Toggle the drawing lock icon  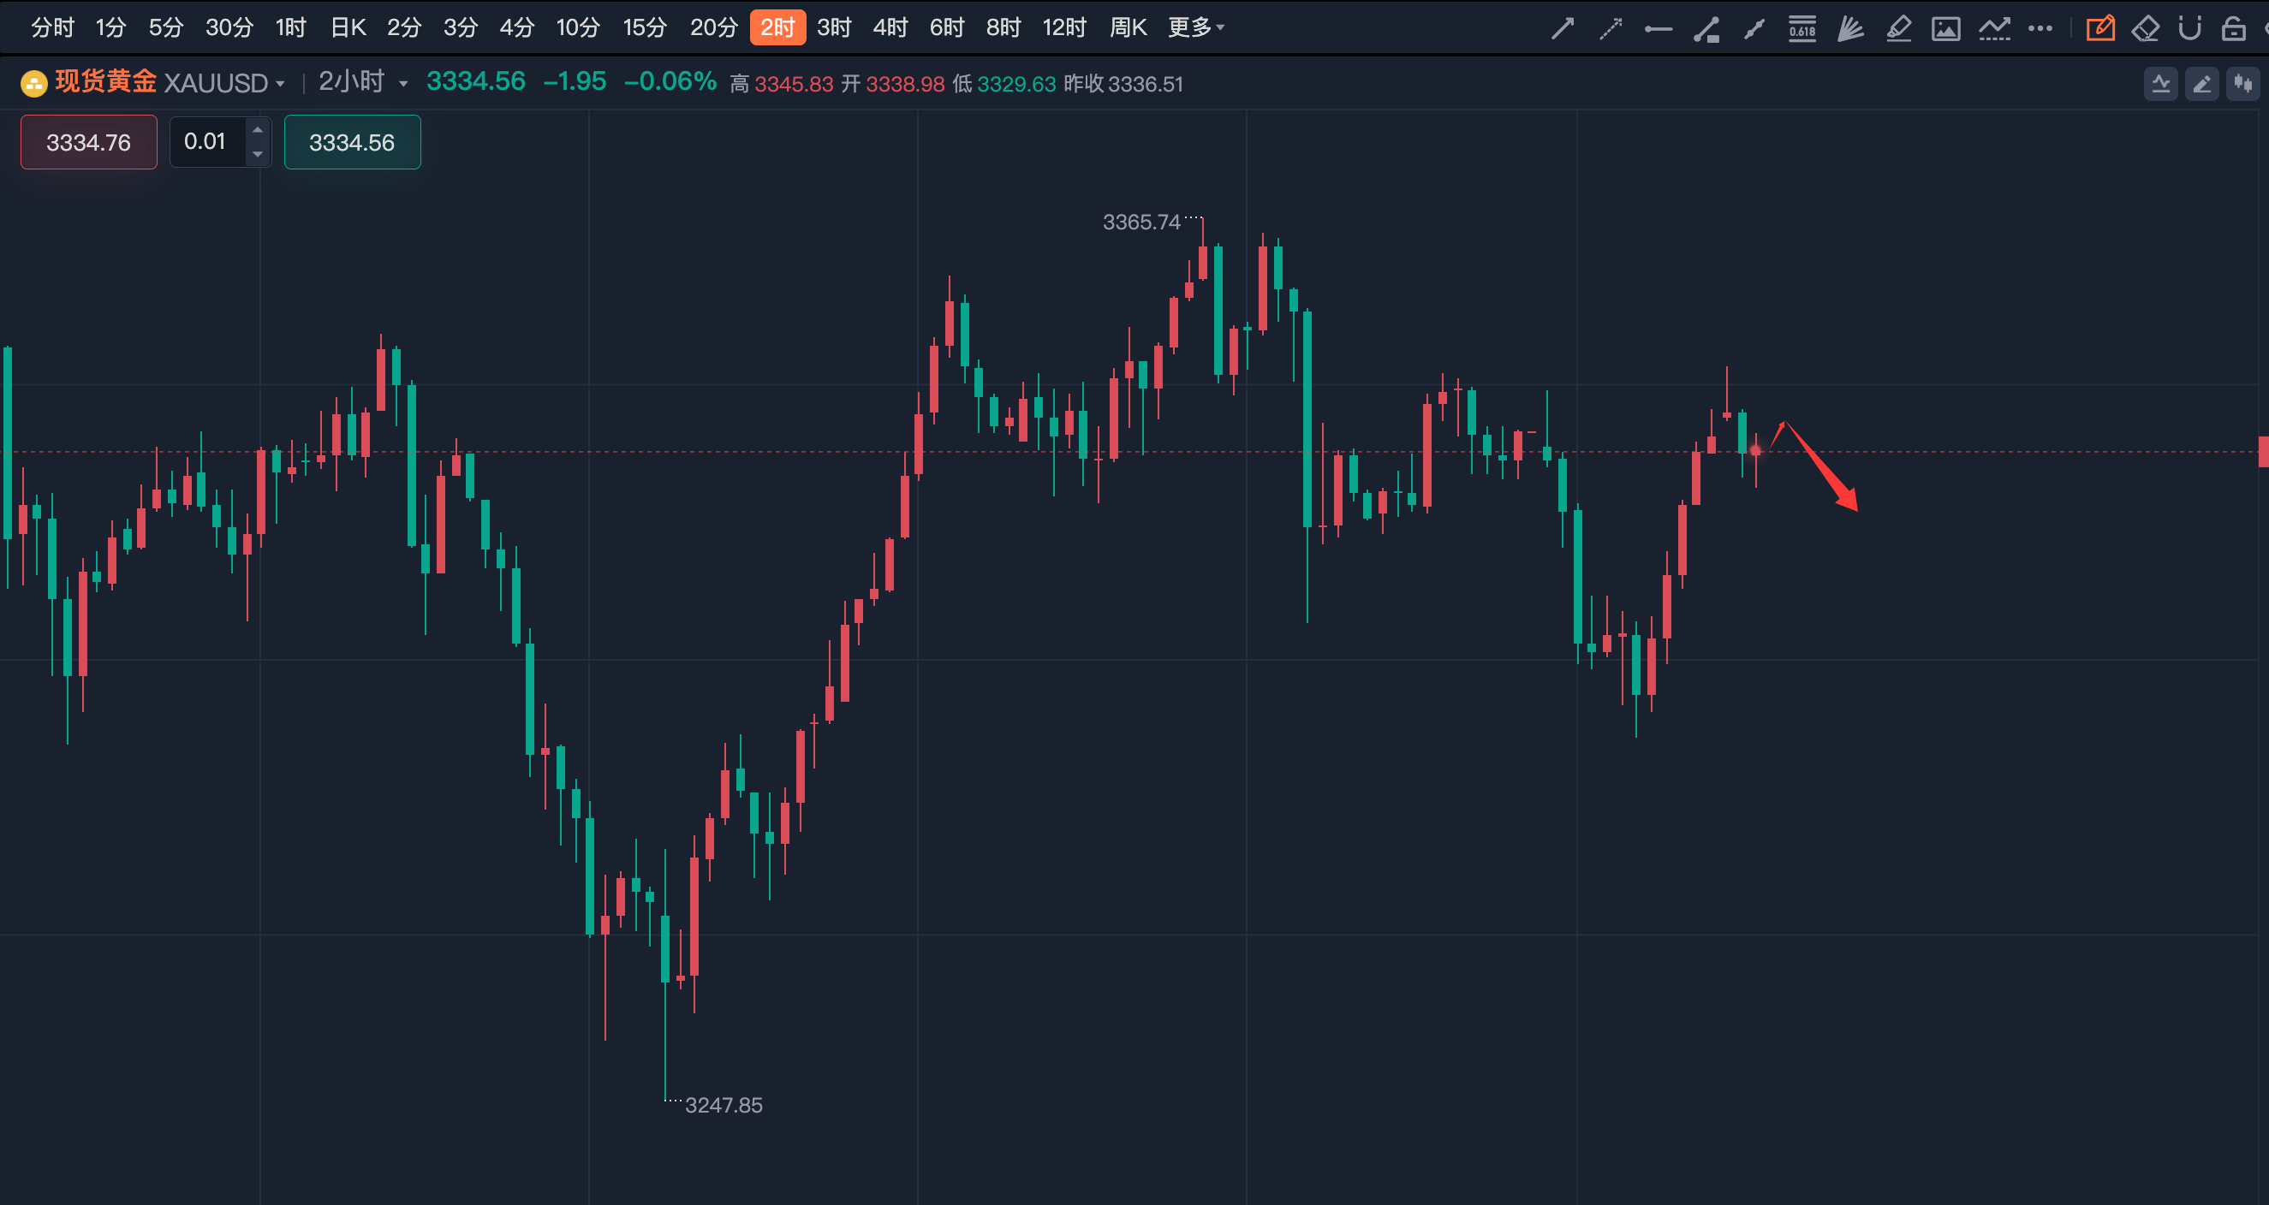click(2233, 29)
